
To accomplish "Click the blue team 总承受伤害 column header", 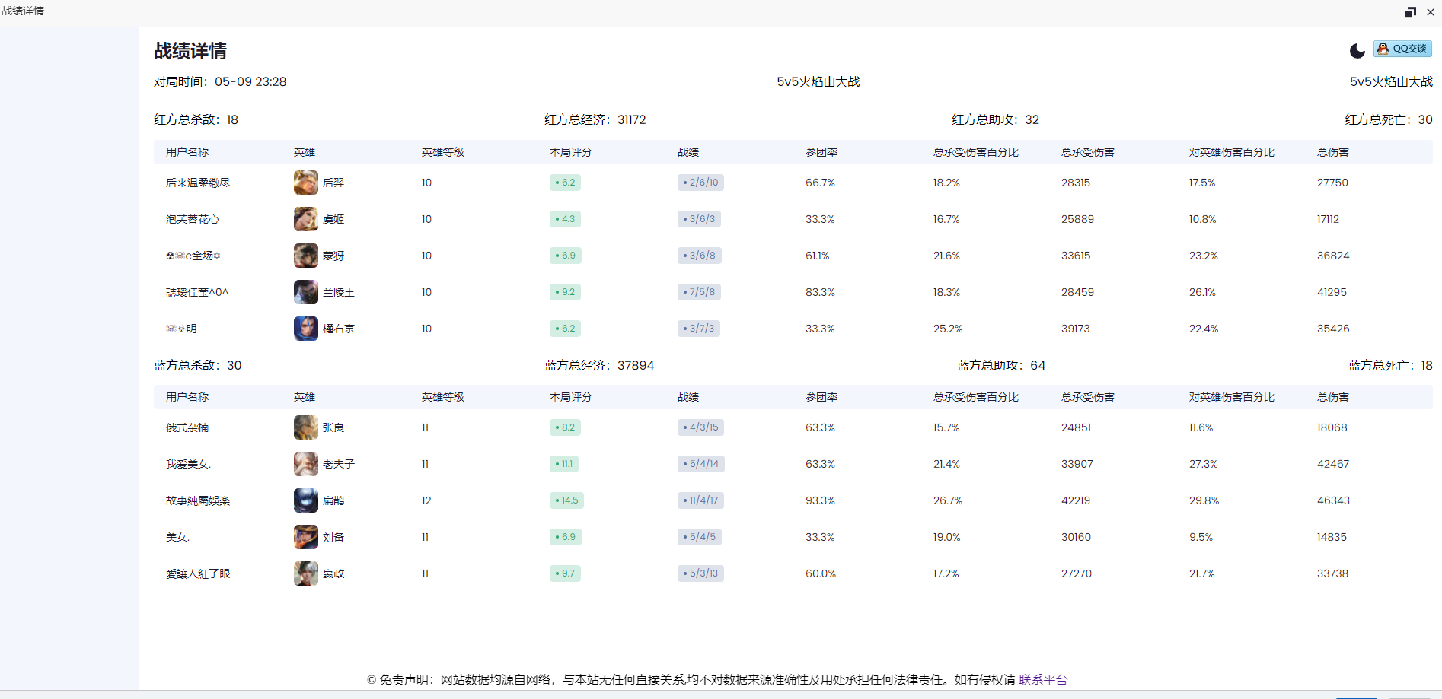I will coord(1088,397).
